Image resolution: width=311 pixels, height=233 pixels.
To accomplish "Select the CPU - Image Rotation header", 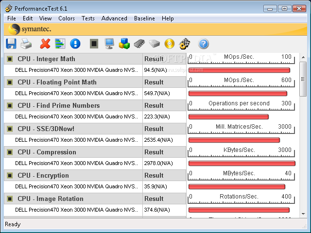I will pos(73,199).
